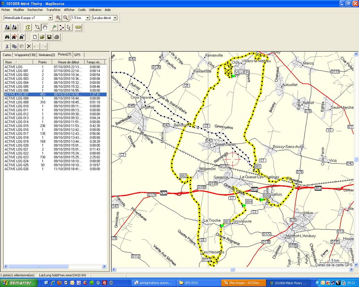This screenshot has height=287, width=359.
Task: Click the Cut scissors icon
Action: 7,47
